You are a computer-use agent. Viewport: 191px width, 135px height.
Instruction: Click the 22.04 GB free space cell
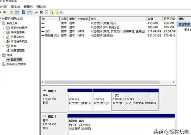[170, 31]
